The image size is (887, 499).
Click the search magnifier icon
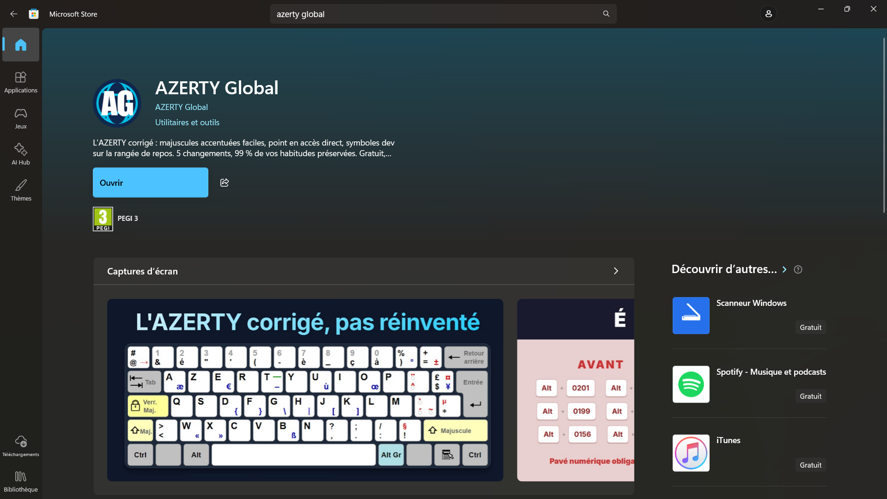pos(606,14)
